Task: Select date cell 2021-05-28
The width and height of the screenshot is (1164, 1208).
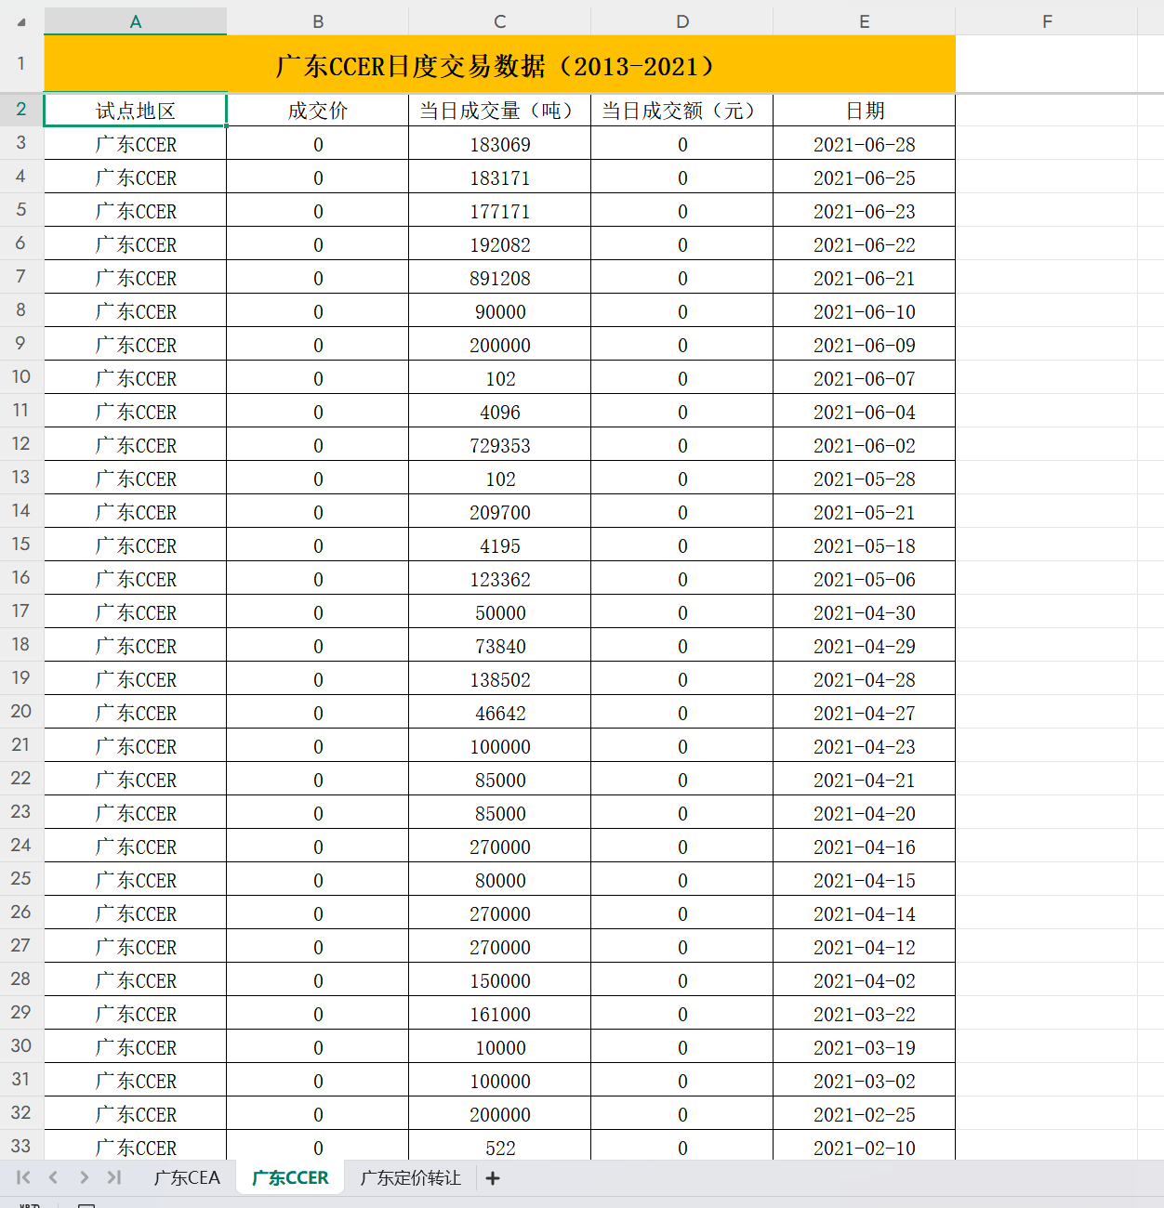Action: (x=865, y=479)
